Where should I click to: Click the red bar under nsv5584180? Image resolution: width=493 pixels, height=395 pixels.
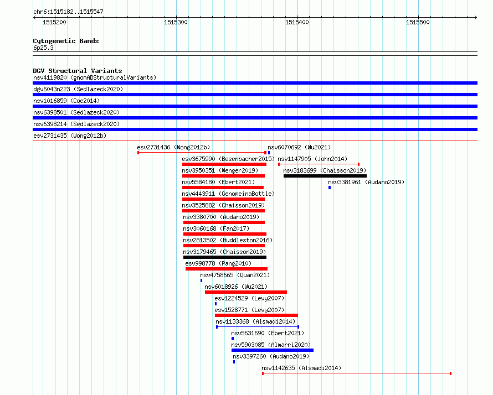click(223, 188)
